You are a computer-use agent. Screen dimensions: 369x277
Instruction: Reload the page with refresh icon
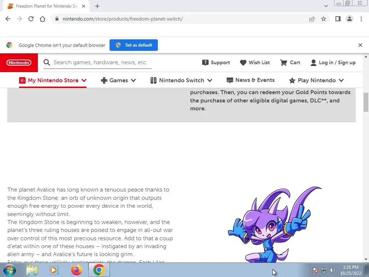tap(31, 19)
